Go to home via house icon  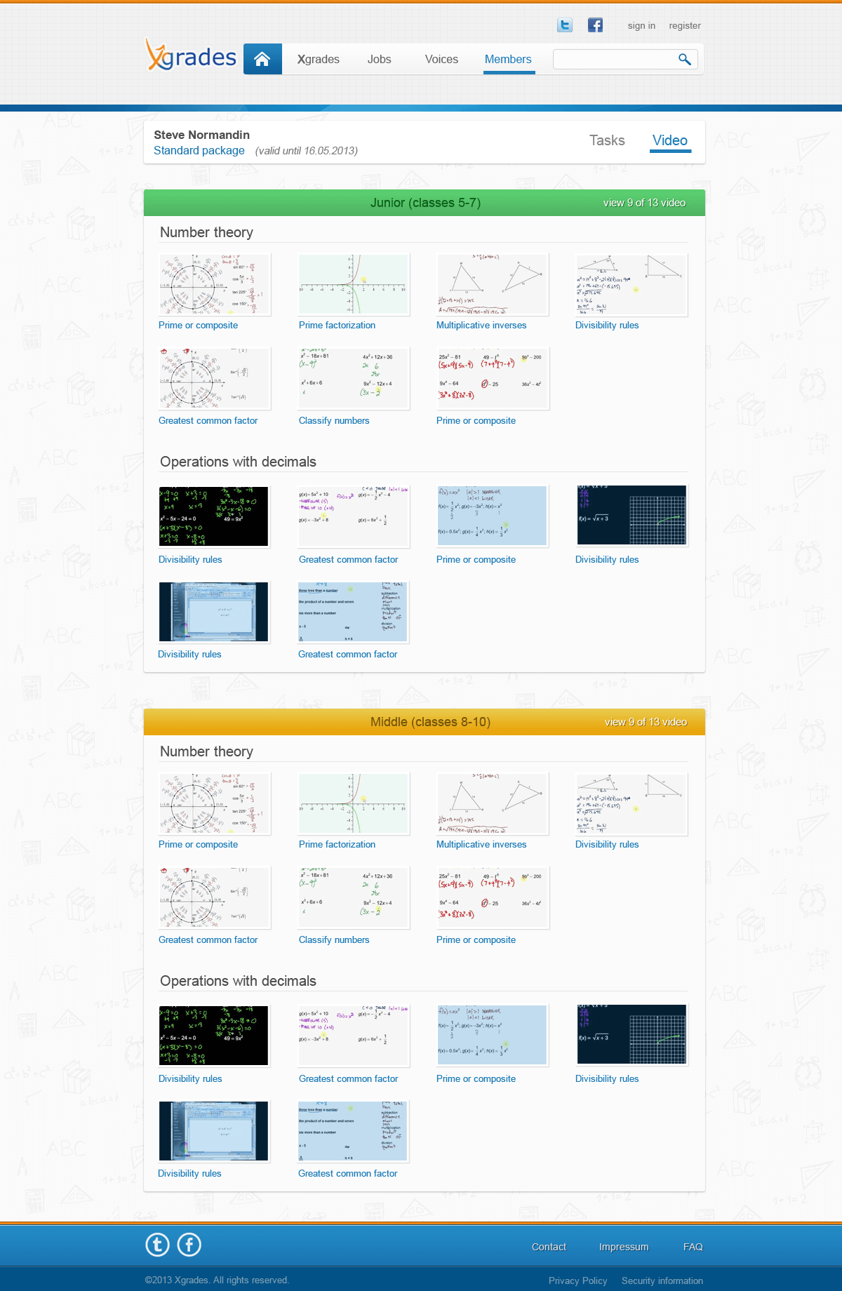[262, 59]
